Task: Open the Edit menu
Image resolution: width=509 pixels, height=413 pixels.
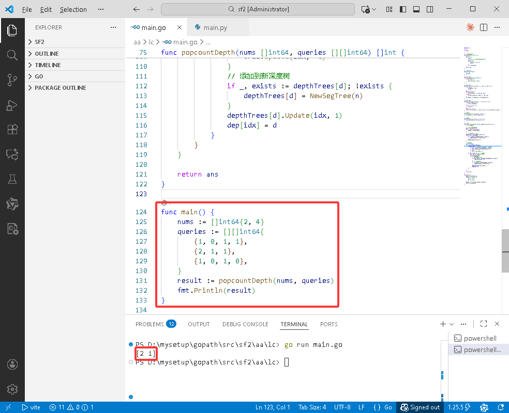Action: coord(46,9)
